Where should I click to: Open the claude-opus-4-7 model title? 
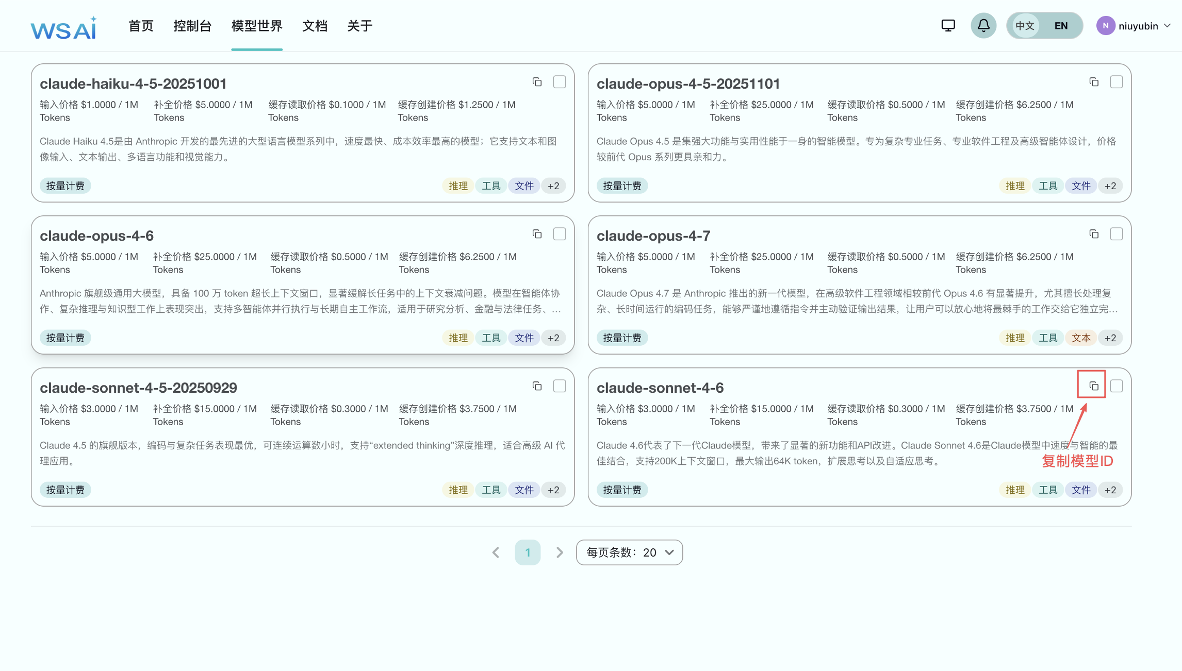pos(653,236)
